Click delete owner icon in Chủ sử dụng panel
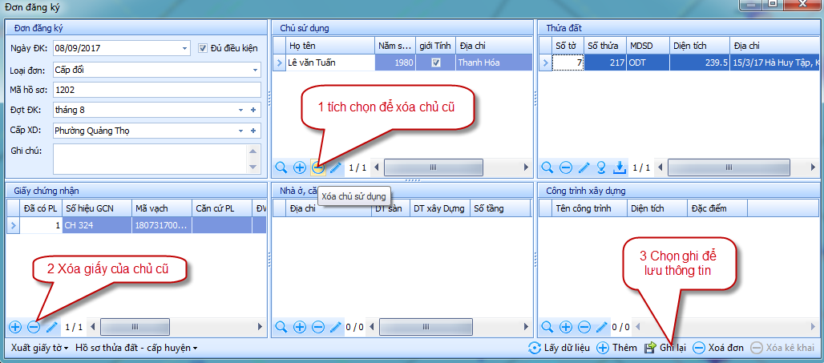 pos(318,167)
